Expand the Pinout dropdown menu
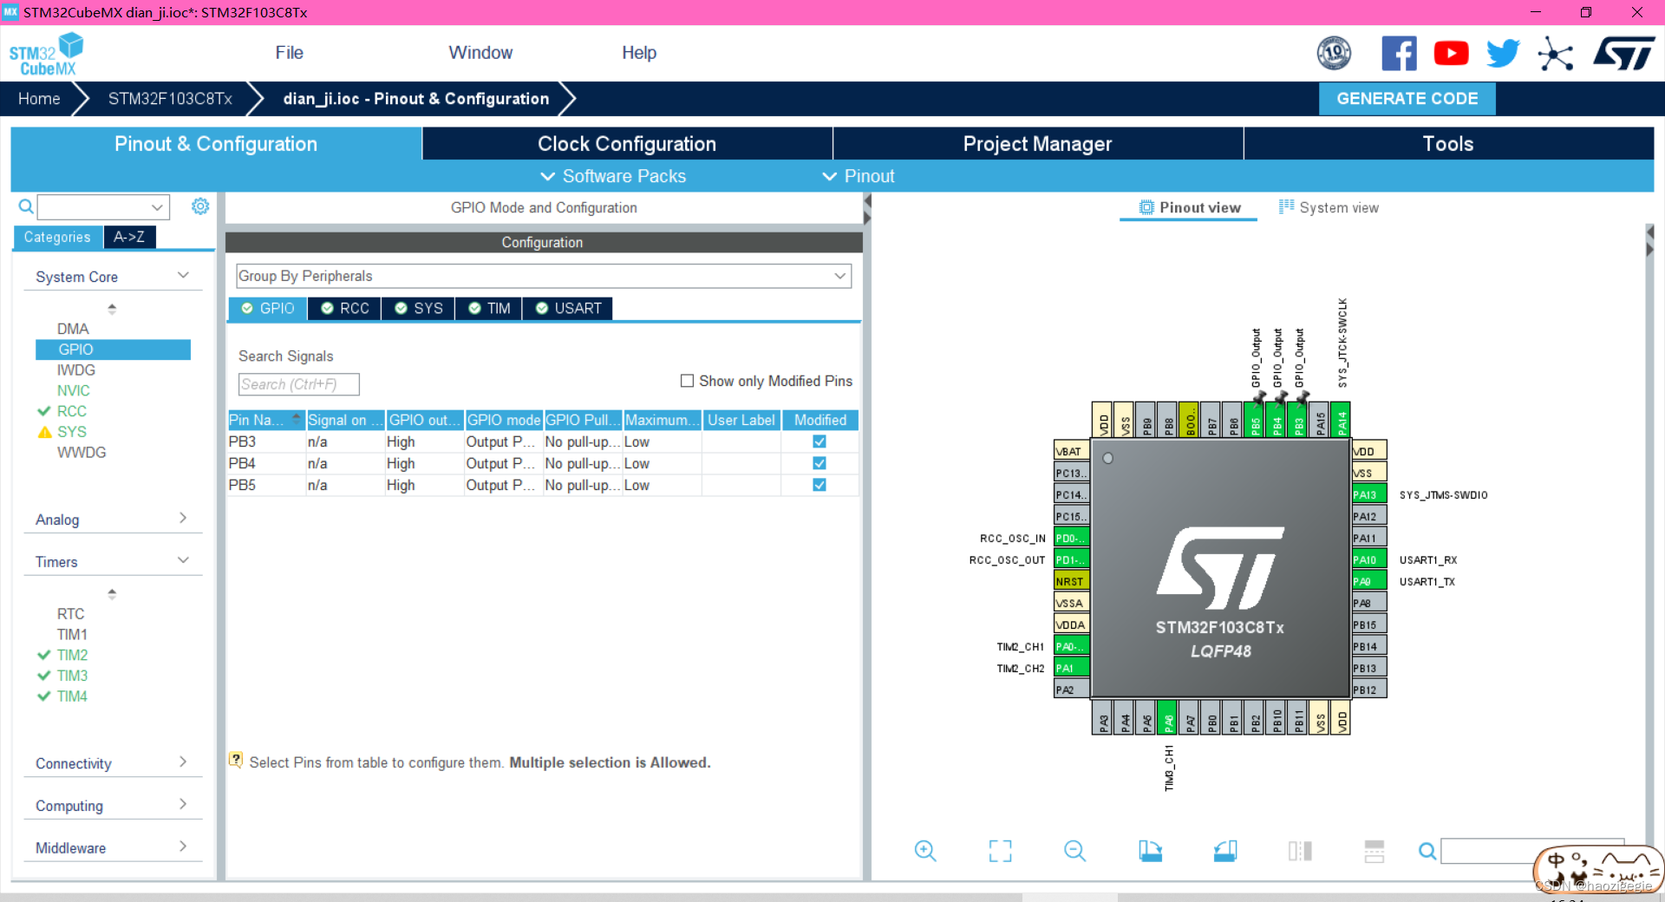1665x902 pixels. pos(859,176)
